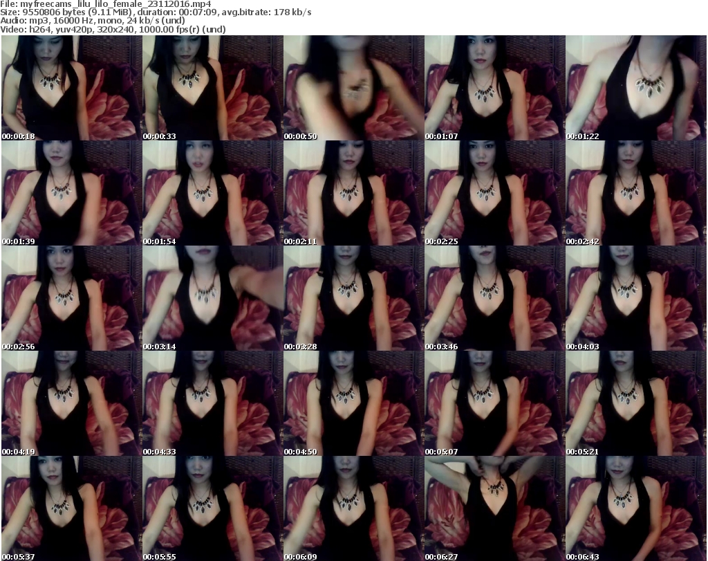Screen dimensions: 708x561
Task: Select the thumbnail at 00:04:03
Action: pyautogui.click(x=636, y=299)
